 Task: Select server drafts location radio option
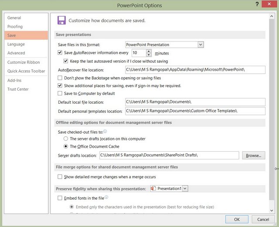(x=66, y=139)
